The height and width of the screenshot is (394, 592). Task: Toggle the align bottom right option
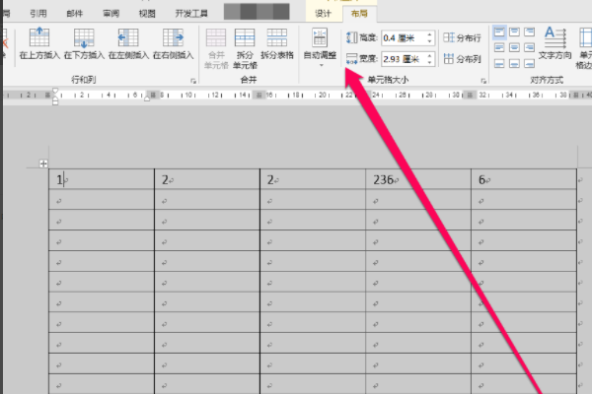pyautogui.click(x=529, y=63)
